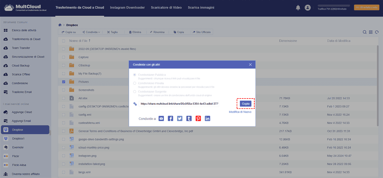Screen dimensions: 383x178
Task: Copy the share link with Copia button
Action: click(x=246, y=104)
